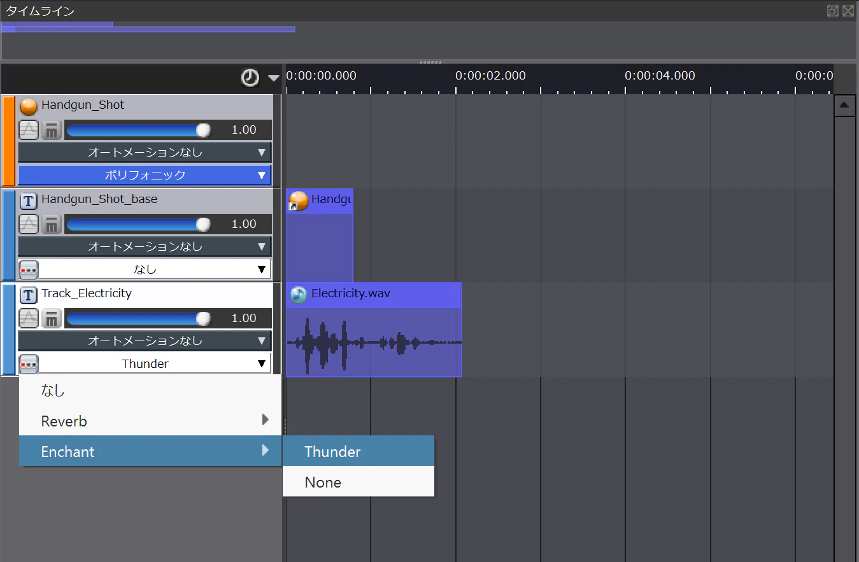Toggle the automation curve button on Track_Electricity
The image size is (859, 562).
pos(29,318)
